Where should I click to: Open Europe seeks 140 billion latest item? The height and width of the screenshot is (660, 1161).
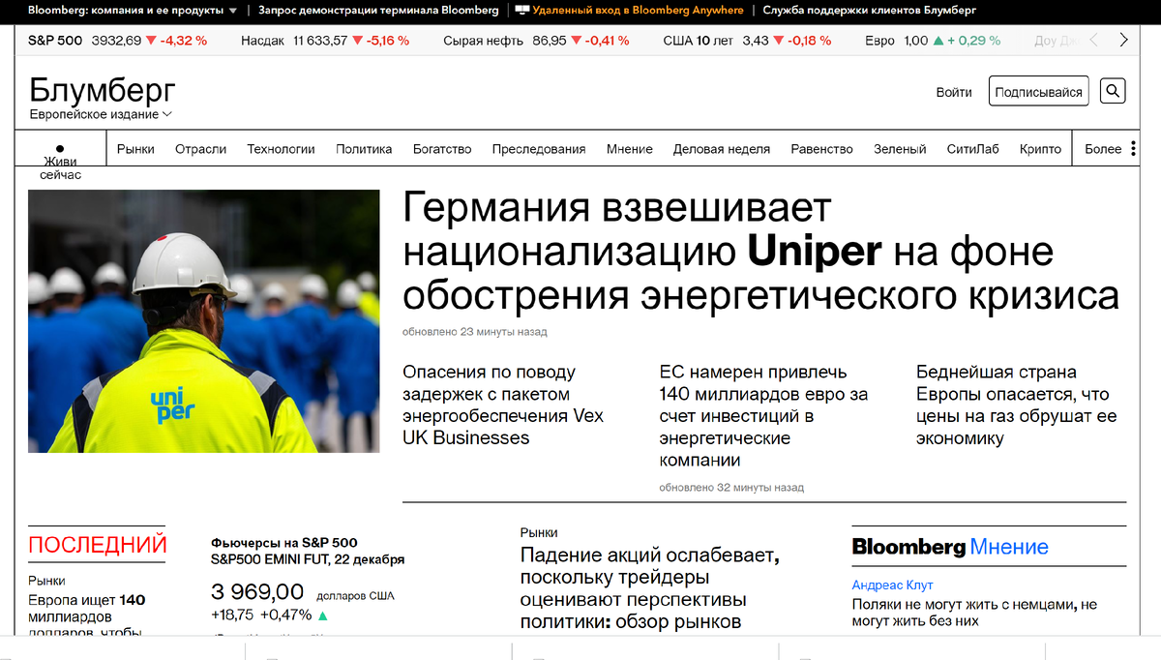[87, 616]
